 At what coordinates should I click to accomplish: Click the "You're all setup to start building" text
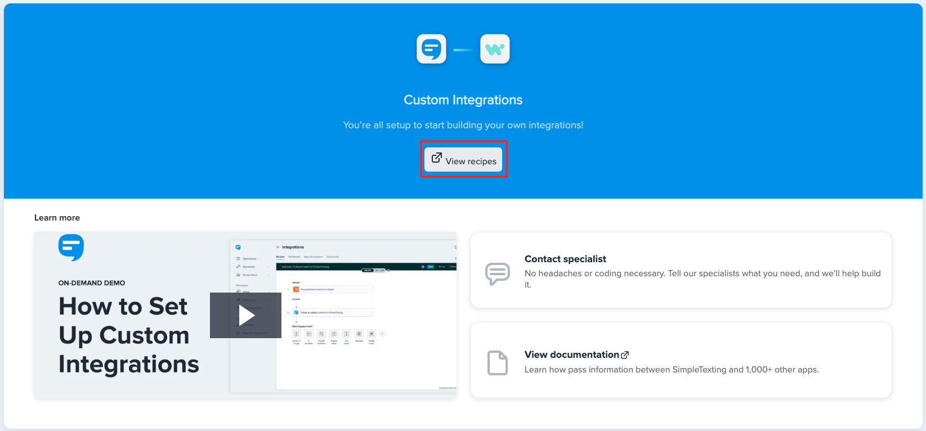click(x=463, y=125)
